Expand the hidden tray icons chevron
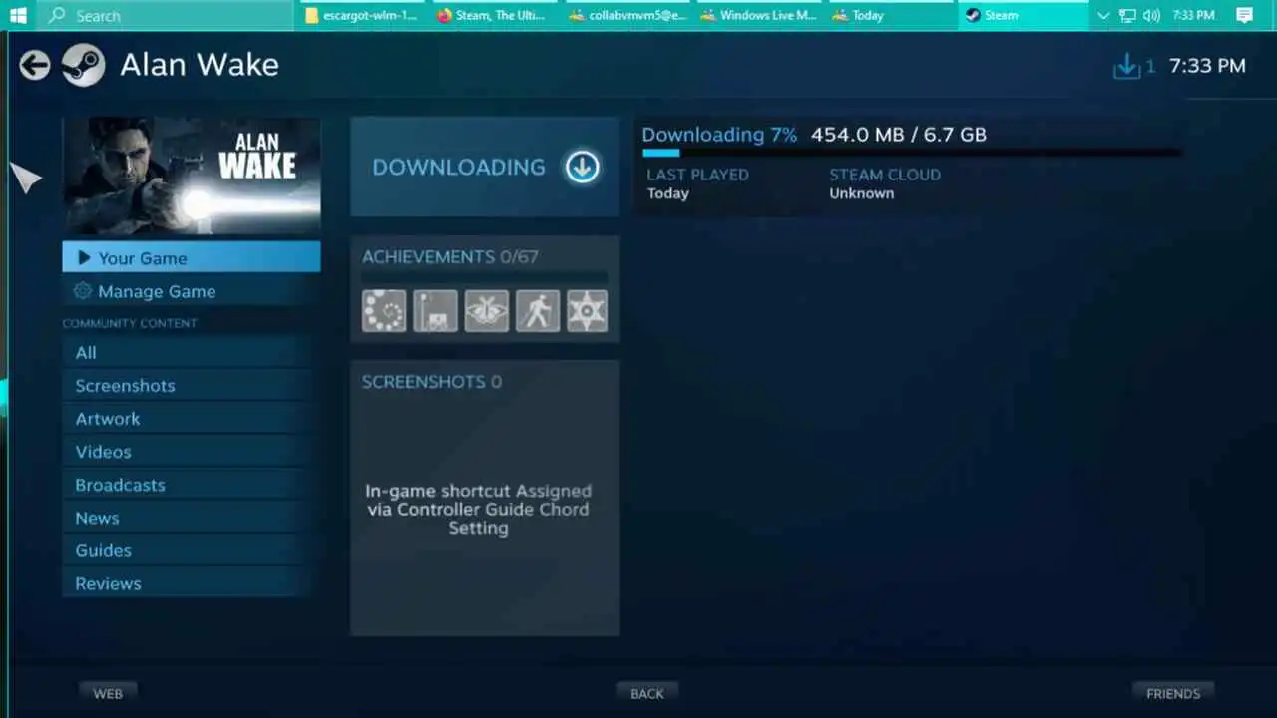Image resolution: width=1277 pixels, height=718 pixels. click(x=1103, y=15)
